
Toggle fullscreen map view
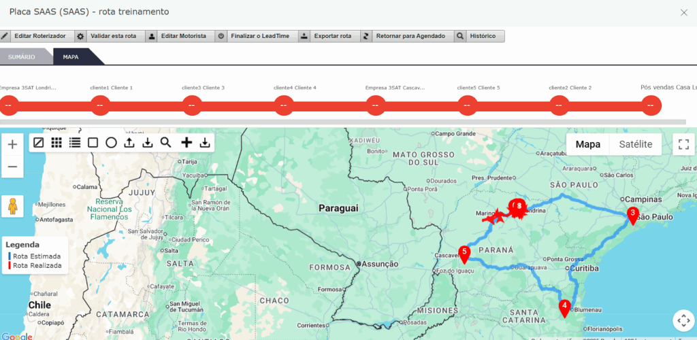click(x=684, y=144)
